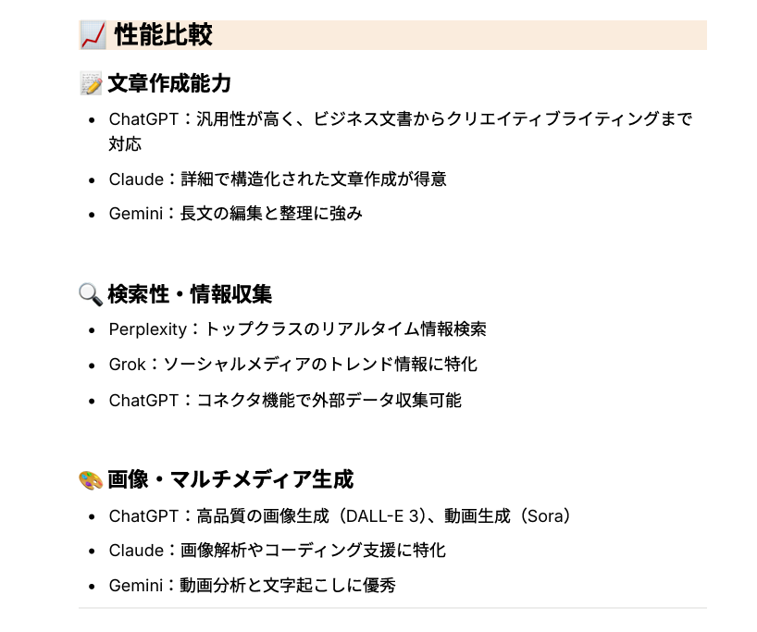Select the 画像・マルチメディア生成 subheading text
The height and width of the screenshot is (632, 757).
coord(230,480)
